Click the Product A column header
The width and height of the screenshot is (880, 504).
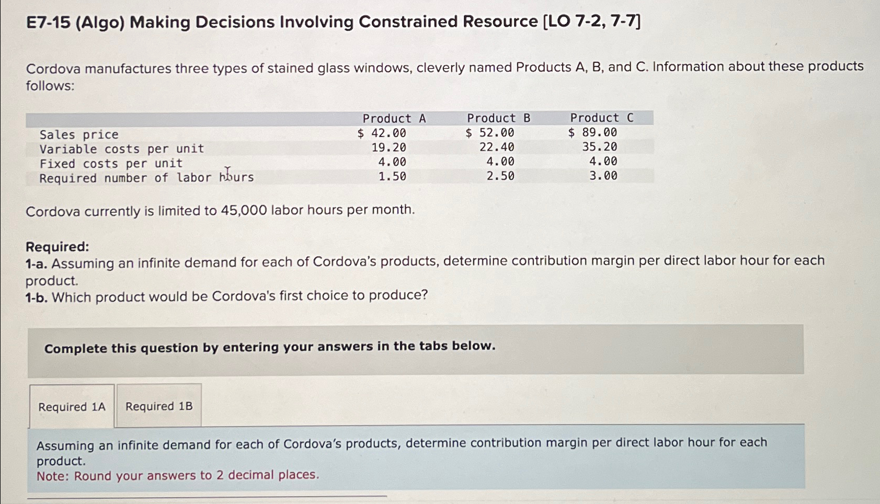click(394, 119)
